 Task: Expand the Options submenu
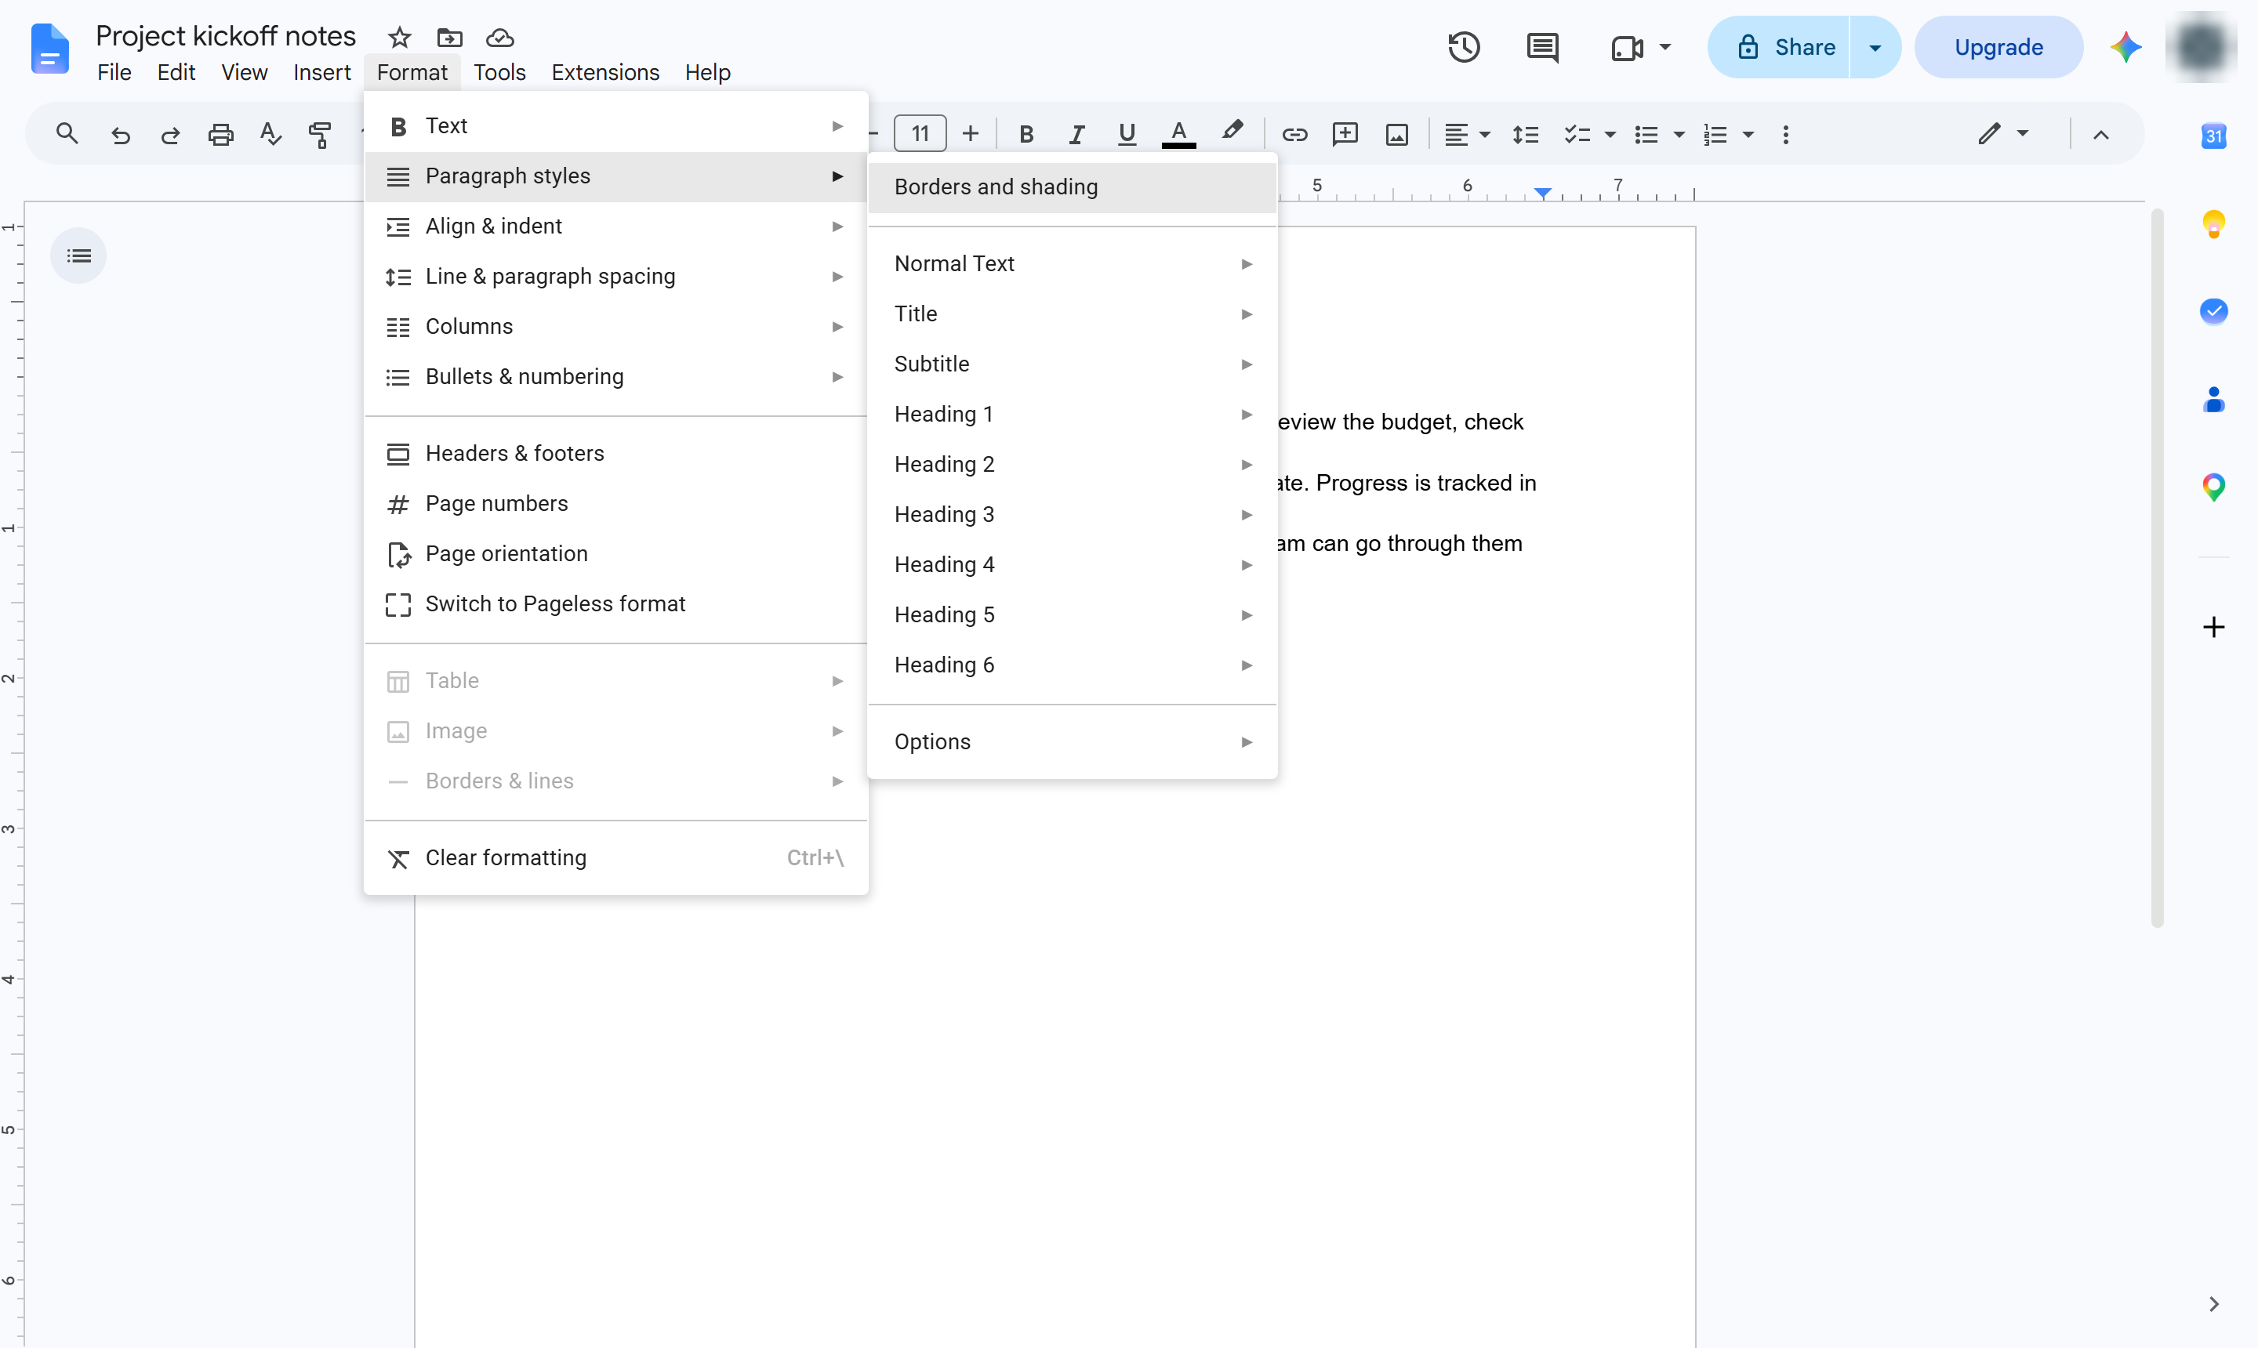tap(1073, 742)
